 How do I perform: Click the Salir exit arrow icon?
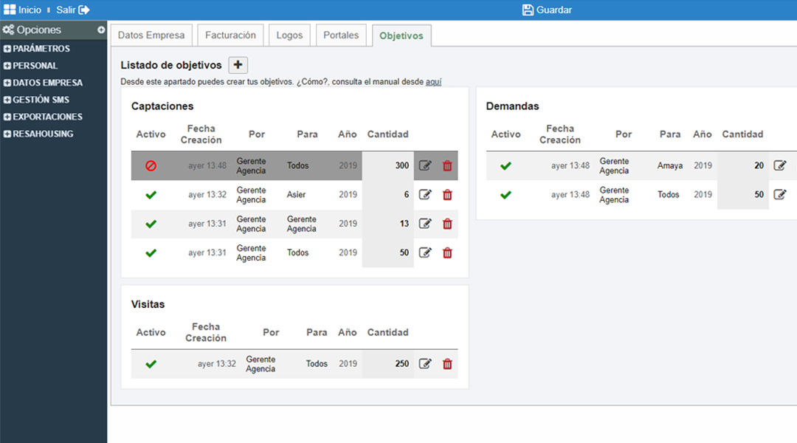84,10
